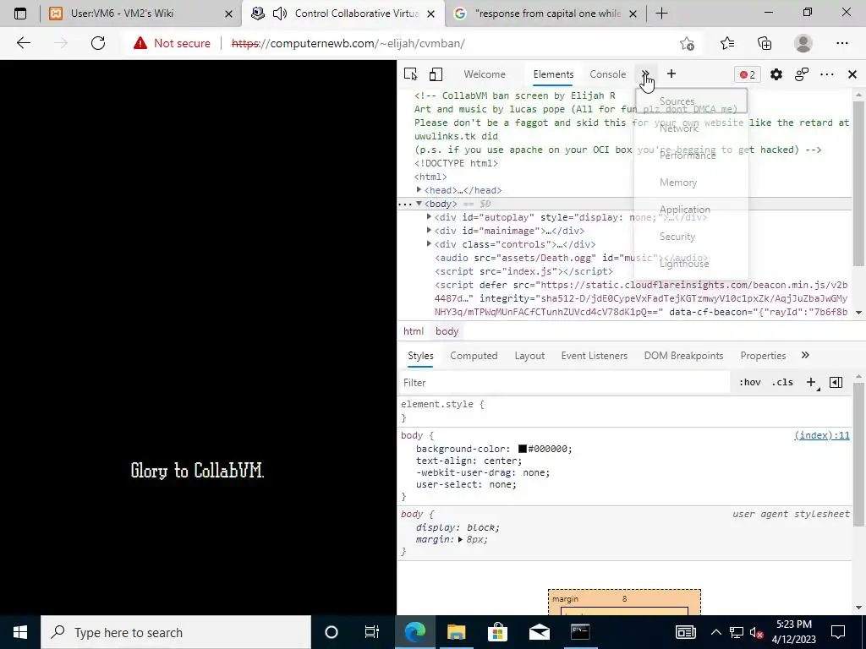Expand the div id mainimage node
Viewport: 866px width, 649px height.
coord(429,231)
